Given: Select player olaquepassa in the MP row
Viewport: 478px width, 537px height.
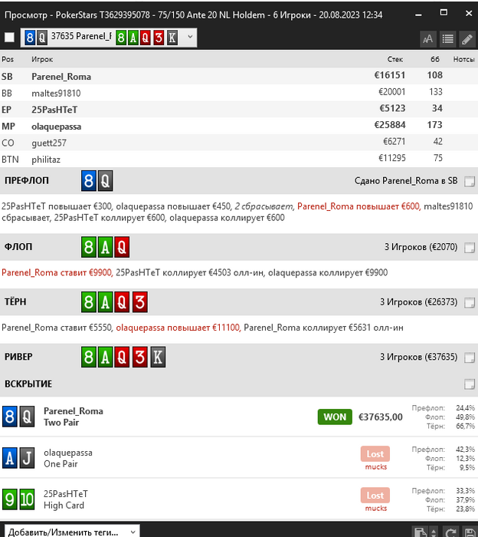Looking at the screenshot, I should [x=57, y=127].
